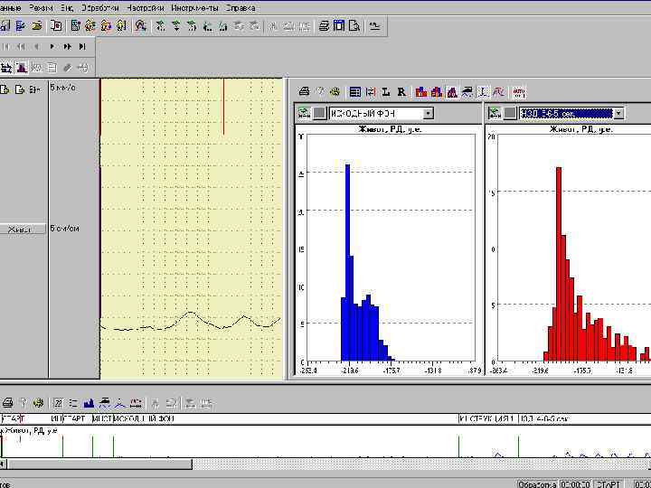Skip to end of recording
The height and width of the screenshot is (488, 651).
coord(82,46)
